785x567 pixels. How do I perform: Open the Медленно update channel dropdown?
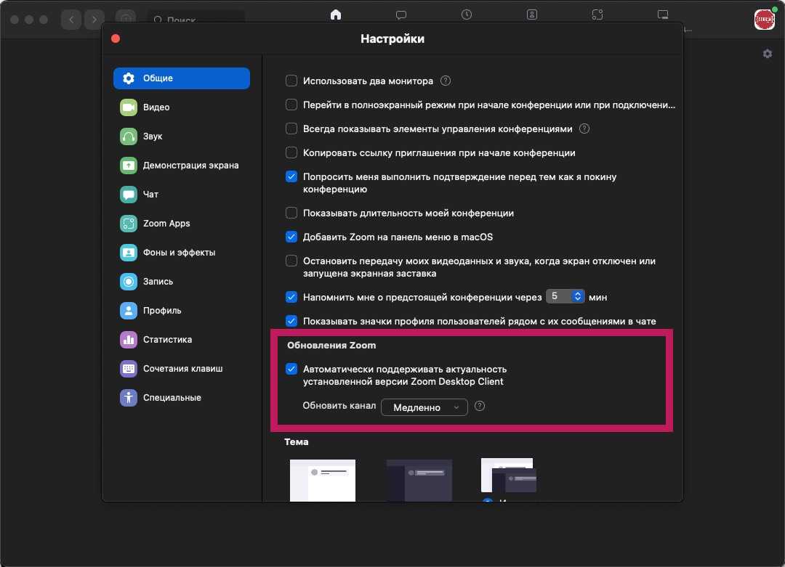(x=424, y=407)
